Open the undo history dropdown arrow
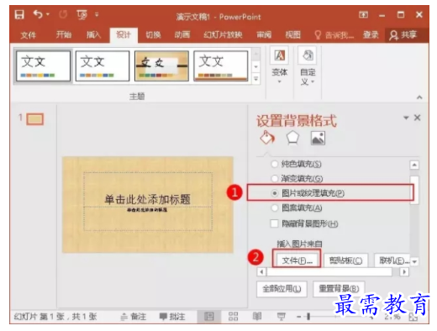 (x=48, y=14)
